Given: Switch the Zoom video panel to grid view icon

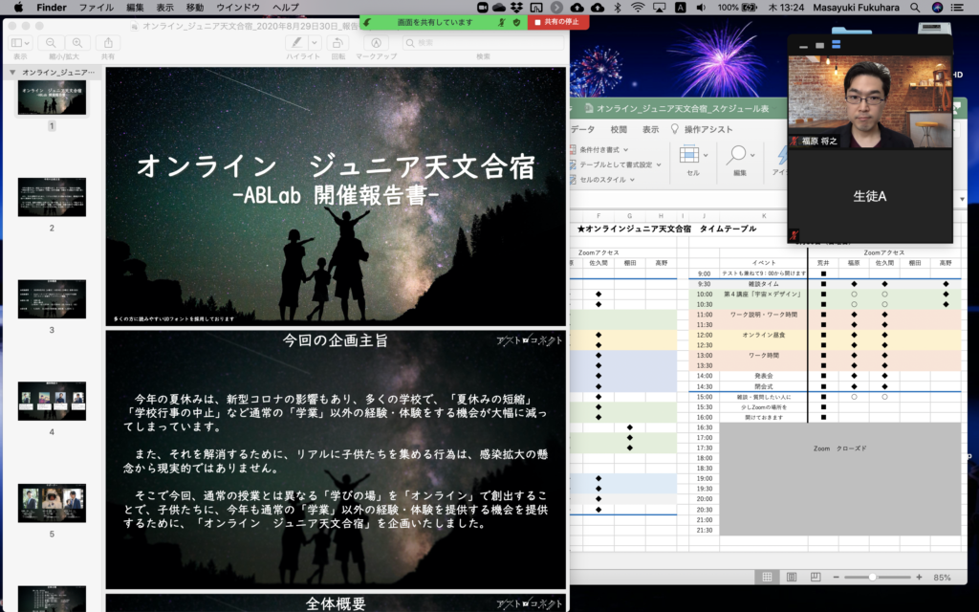Looking at the screenshot, I should point(836,45).
